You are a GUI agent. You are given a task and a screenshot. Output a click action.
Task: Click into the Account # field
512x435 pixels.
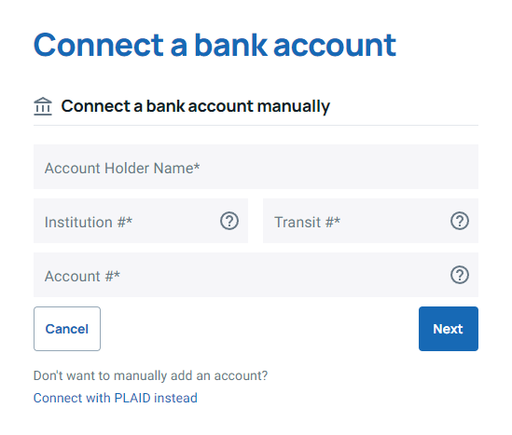(x=256, y=275)
